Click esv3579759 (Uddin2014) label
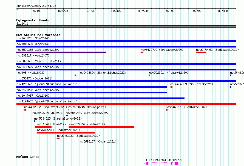The height and width of the screenshot is (166, 244). (87, 124)
